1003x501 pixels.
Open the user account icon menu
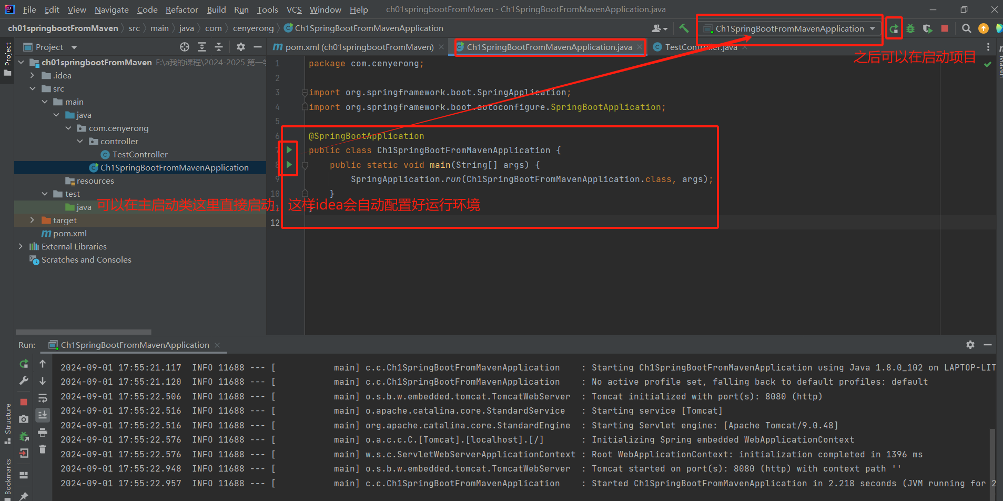[x=659, y=28]
